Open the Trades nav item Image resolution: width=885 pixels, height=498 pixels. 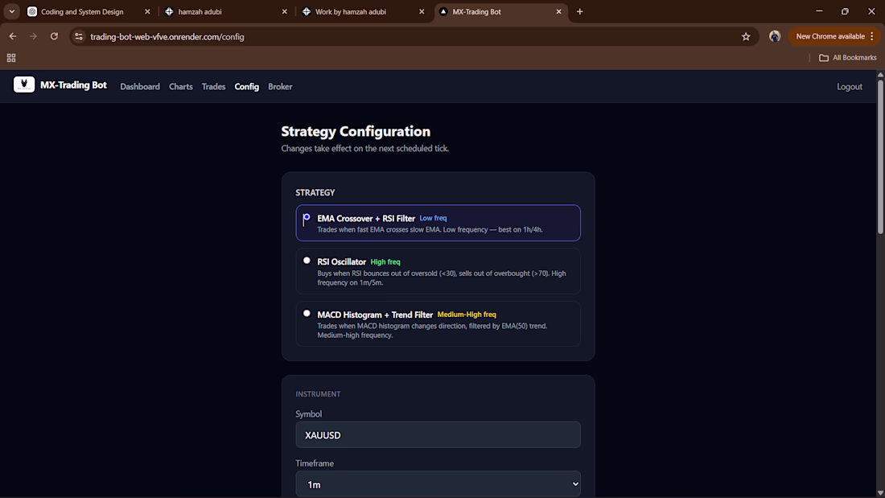click(213, 86)
